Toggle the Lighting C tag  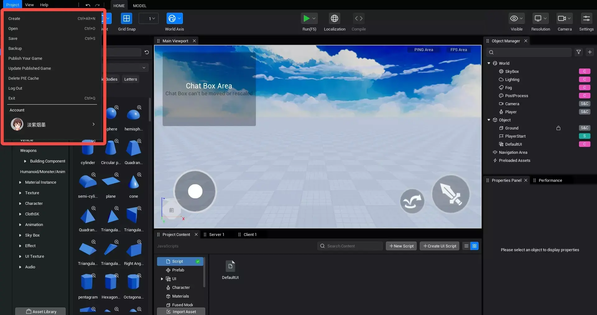point(585,79)
